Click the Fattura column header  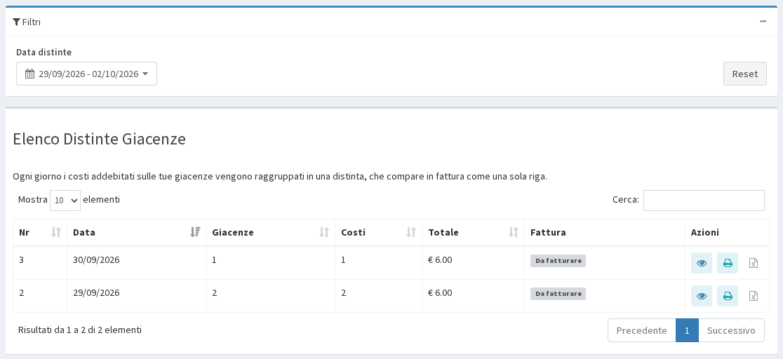click(604, 232)
